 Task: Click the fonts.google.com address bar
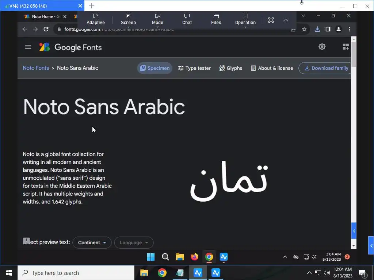click(172, 29)
